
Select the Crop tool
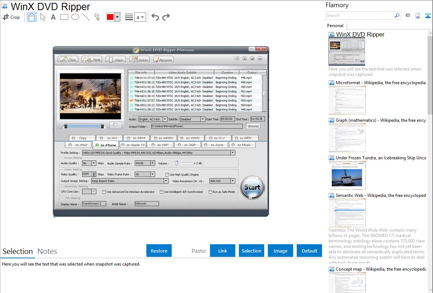(x=11, y=17)
